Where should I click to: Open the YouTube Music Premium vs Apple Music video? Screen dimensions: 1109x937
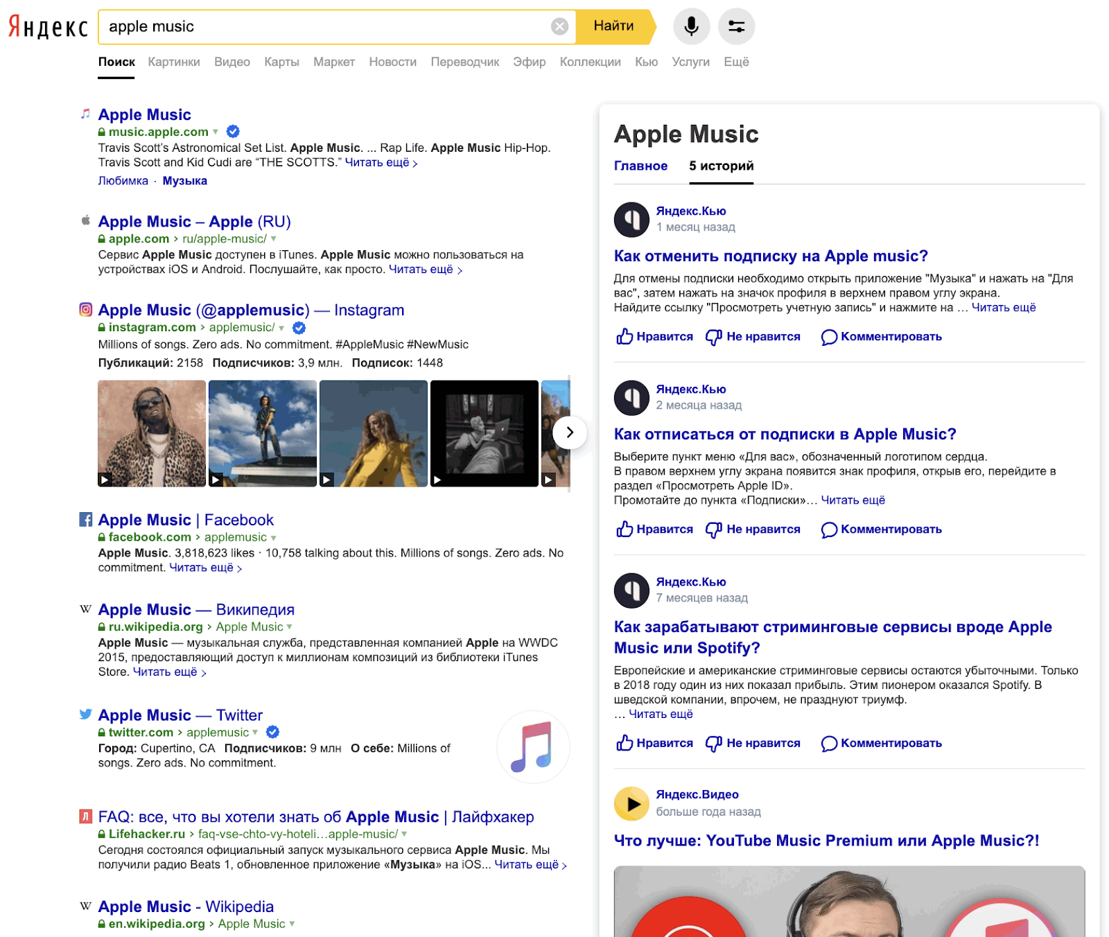[827, 841]
